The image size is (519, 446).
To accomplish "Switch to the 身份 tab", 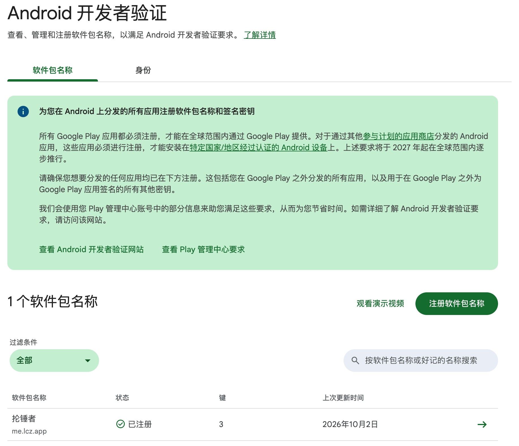I will [x=143, y=70].
